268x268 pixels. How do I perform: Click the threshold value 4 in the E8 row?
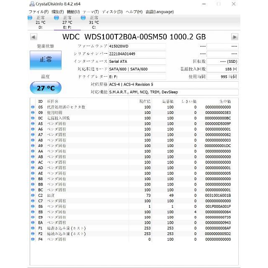tap(196, 212)
